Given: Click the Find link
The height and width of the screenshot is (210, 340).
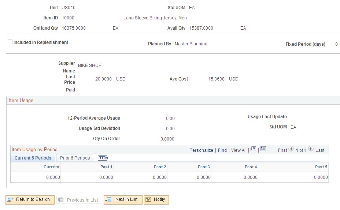Looking at the screenshot, I should pyautogui.click(x=222, y=150).
